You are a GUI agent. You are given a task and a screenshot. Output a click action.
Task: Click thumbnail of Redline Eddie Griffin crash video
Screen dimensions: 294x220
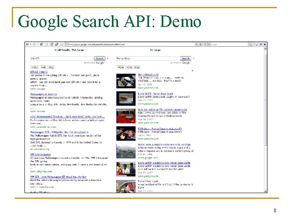coord(126,116)
